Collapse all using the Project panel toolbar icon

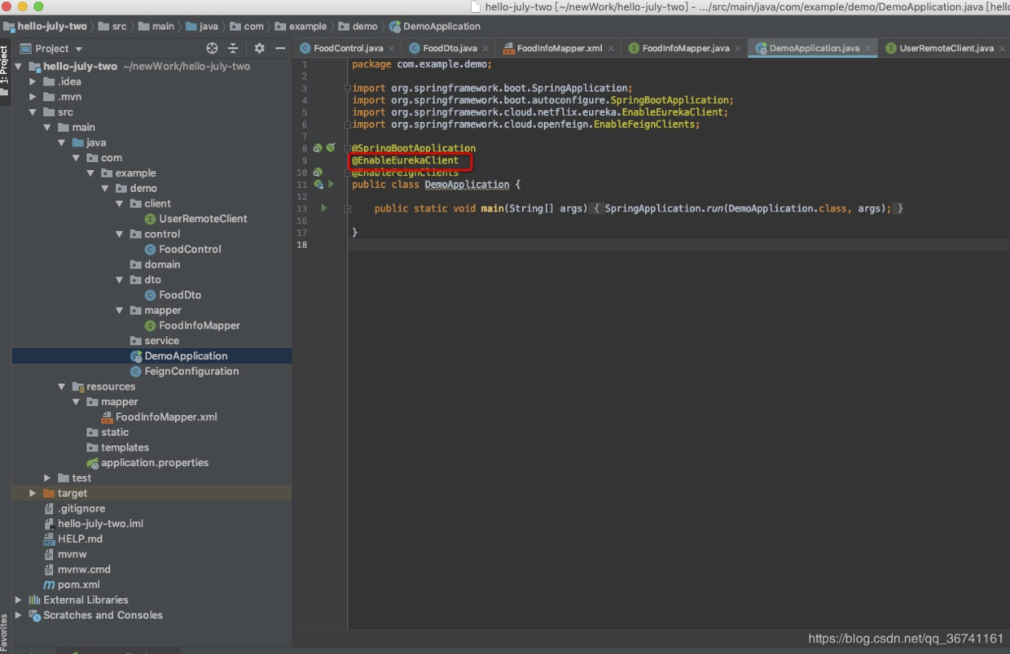(x=234, y=49)
